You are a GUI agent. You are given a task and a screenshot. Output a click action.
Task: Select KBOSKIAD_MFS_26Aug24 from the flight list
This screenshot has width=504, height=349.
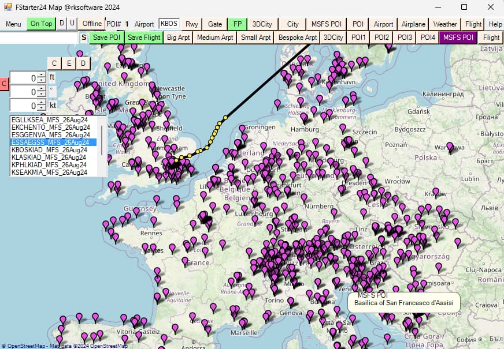click(50, 149)
